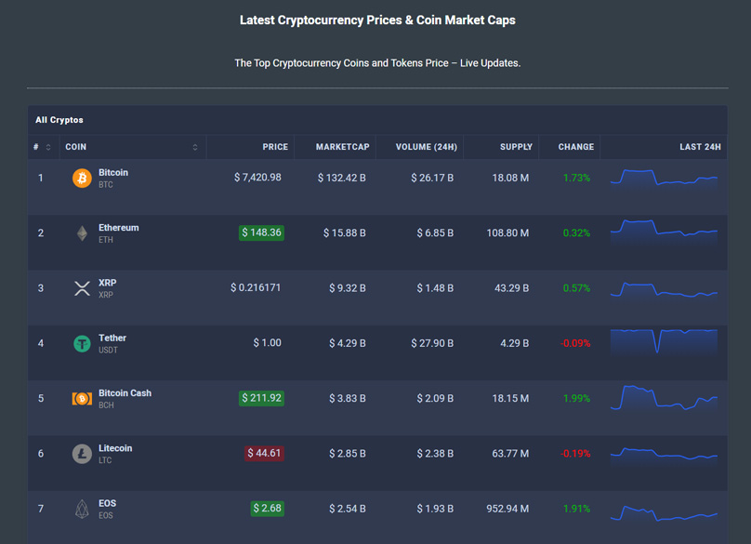Image resolution: width=751 pixels, height=544 pixels.
Task: View Litecoin's last 24h sparkline chart
Action: [664, 454]
